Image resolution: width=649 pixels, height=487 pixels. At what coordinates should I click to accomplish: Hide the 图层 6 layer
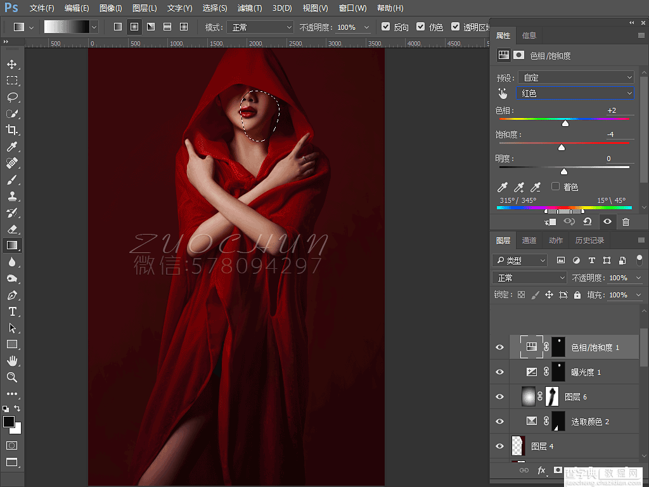coord(499,397)
